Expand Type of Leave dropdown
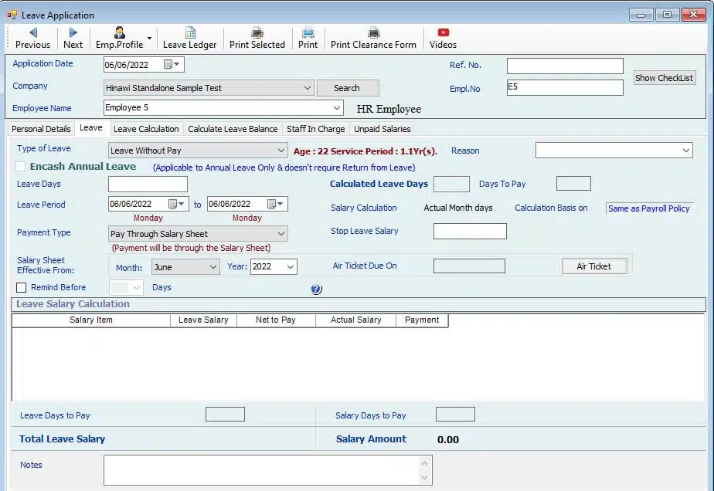Viewport: 714px width, 491px height. [281, 151]
